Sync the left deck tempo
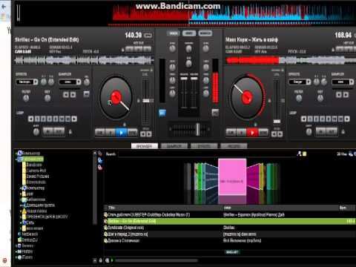The height and width of the screenshot is (267, 356). coord(132,133)
